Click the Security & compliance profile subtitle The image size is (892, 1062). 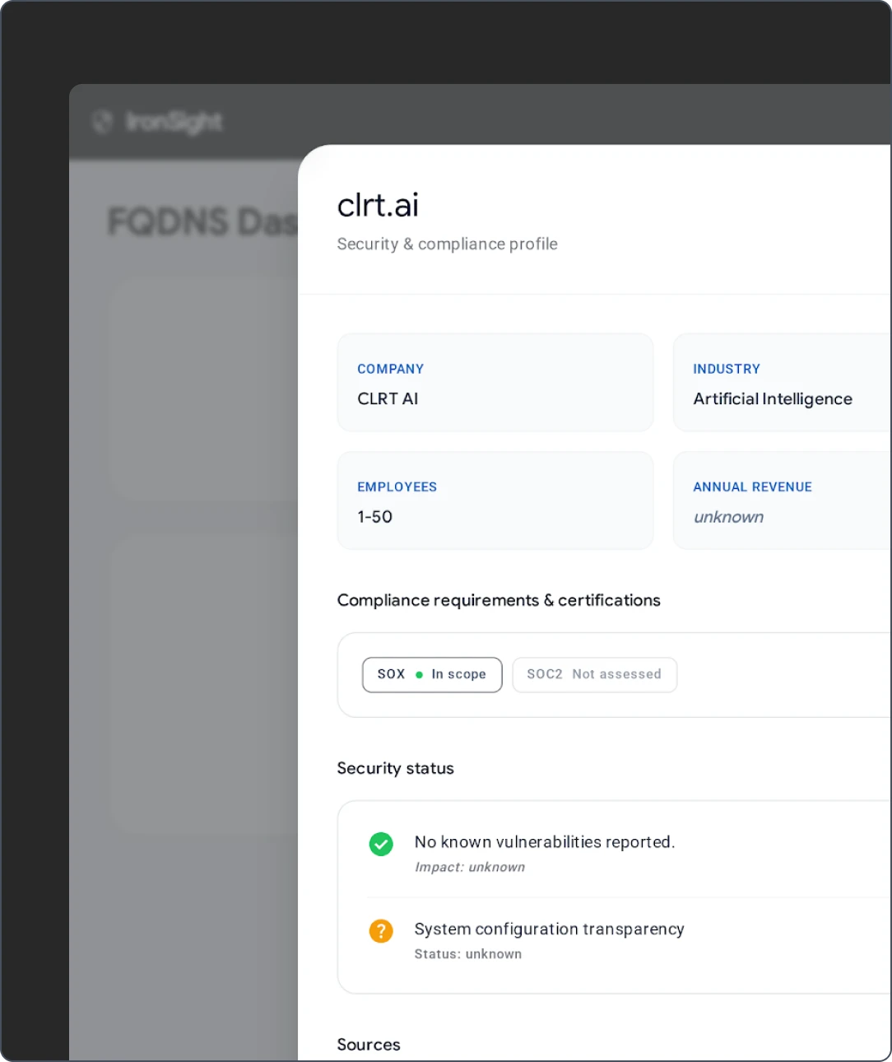click(x=448, y=245)
